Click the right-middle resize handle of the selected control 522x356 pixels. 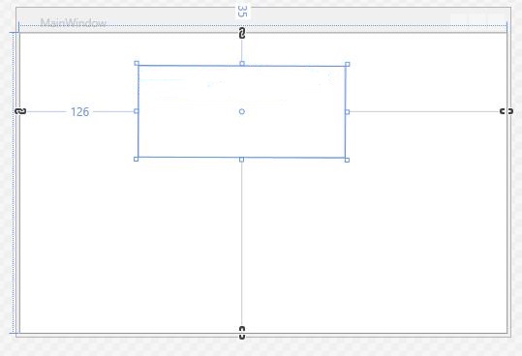point(348,112)
